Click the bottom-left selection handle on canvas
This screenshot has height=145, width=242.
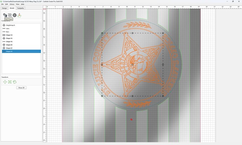click(x=102, y=96)
